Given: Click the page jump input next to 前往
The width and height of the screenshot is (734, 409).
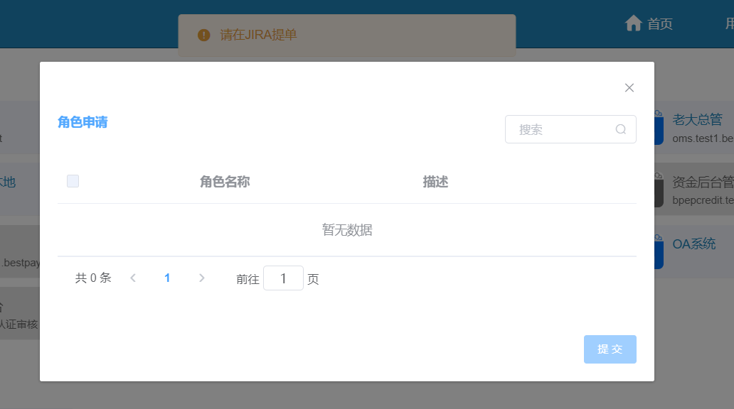Looking at the screenshot, I should (283, 278).
